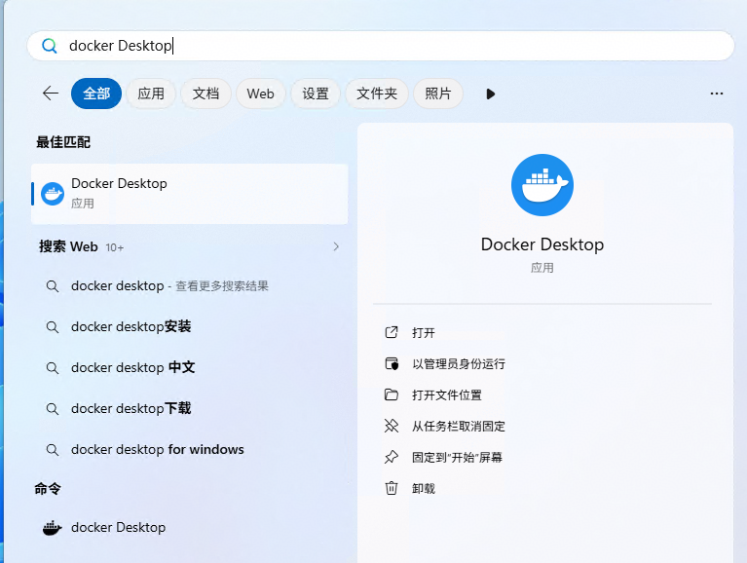
Task: Select the docker desktop安装 suggestion
Action: pyautogui.click(x=190, y=326)
